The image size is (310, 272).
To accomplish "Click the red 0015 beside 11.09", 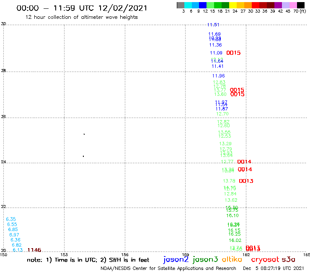I will pyautogui.click(x=233, y=53).
